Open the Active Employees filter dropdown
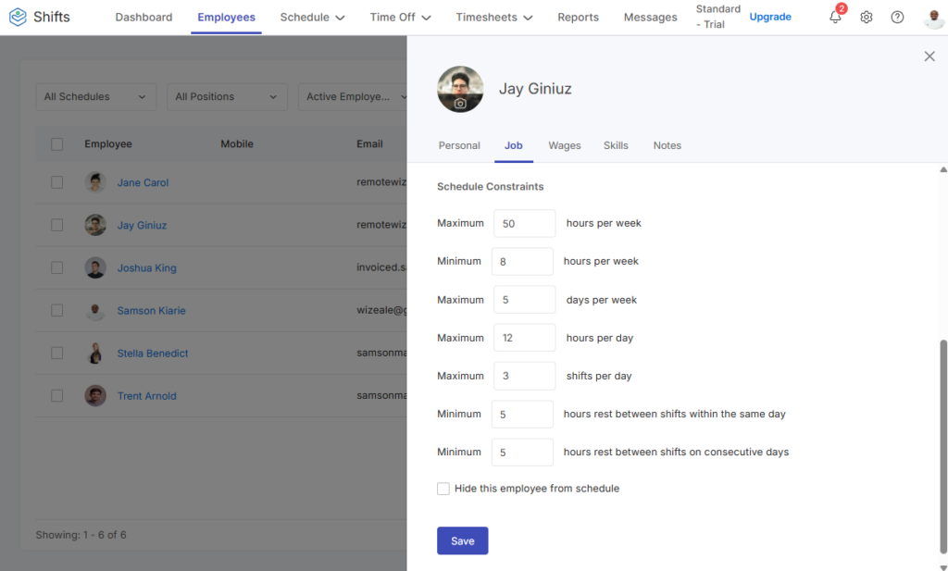The image size is (948, 571). [x=353, y=96]
